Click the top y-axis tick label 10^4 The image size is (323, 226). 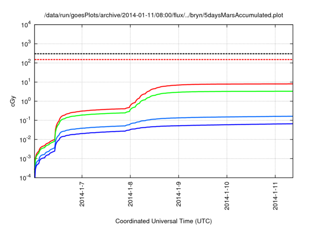26,25
